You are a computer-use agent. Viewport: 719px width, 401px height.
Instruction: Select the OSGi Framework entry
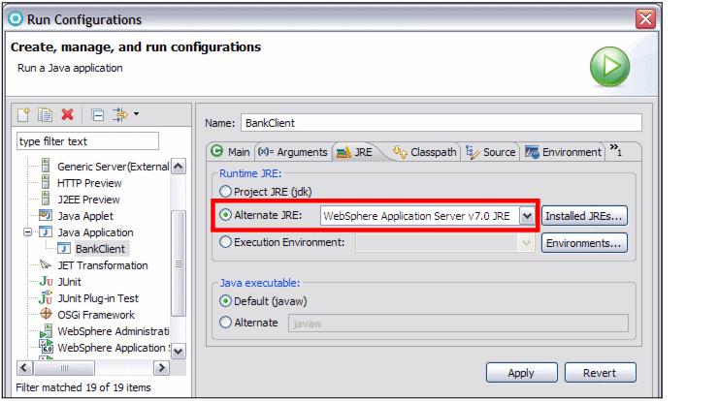96,315
